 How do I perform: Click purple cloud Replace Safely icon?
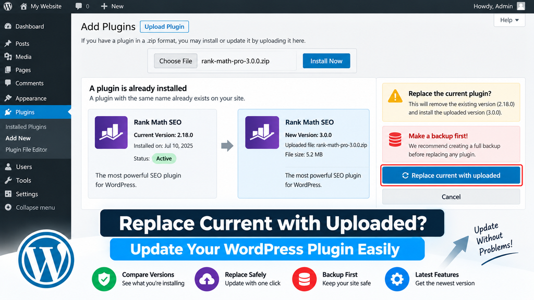click(x=207, y=279)
